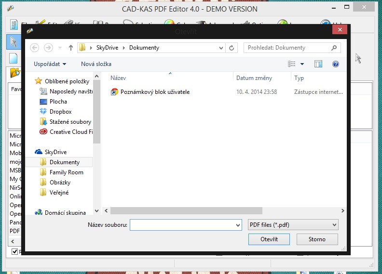Focus the Prohledat: Dokumenty search field

[292, 48]
